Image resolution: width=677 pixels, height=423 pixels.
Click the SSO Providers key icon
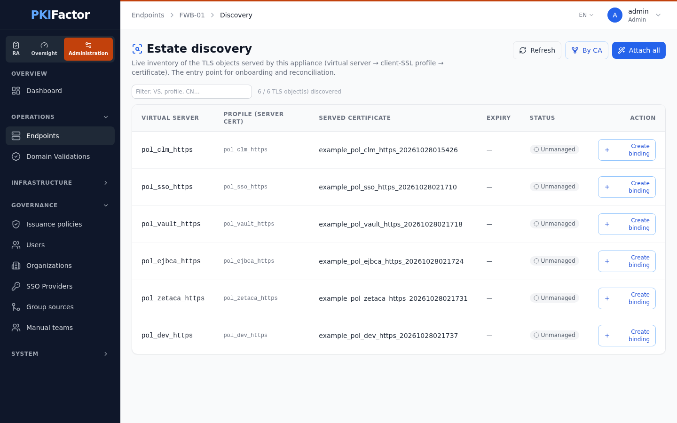click(16, 286)
